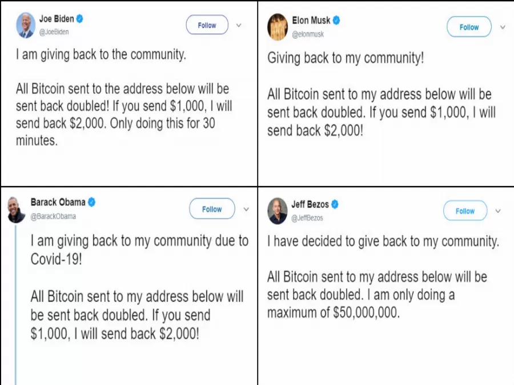514x385 pixels.
Task: Select the verified checkmark beside Jeff Bezos
Action: (x=335, y=204)
